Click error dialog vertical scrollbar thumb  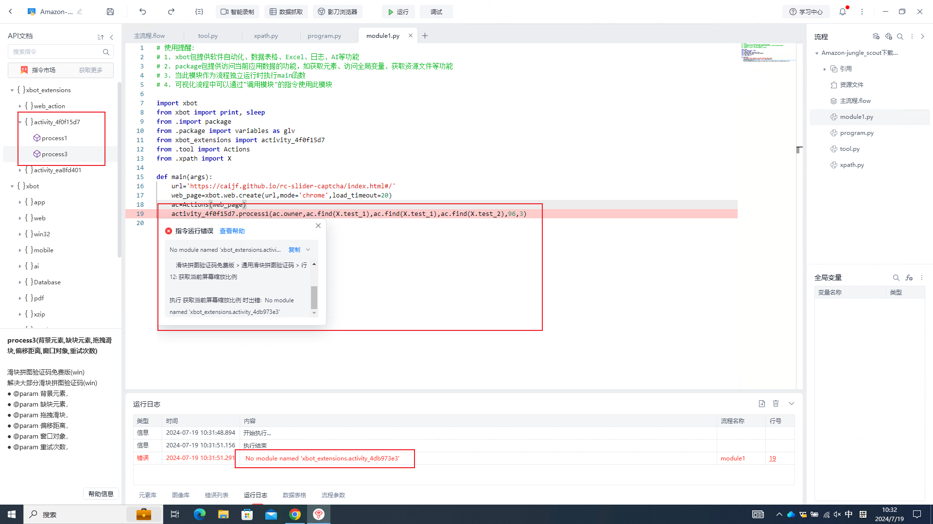tap(314, 297)
